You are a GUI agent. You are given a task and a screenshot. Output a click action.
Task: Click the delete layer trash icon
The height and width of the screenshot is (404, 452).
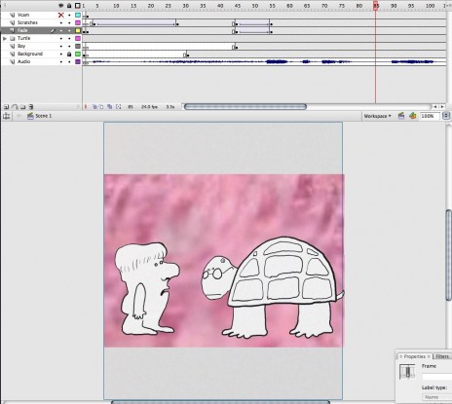[x=31, y=106]
